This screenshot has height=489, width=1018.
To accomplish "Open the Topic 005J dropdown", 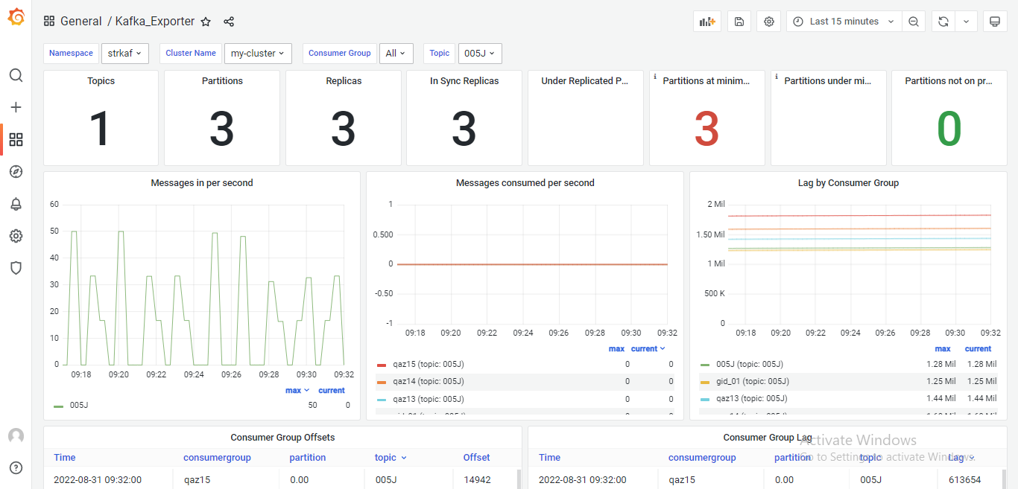I will [x=480, y=53].
